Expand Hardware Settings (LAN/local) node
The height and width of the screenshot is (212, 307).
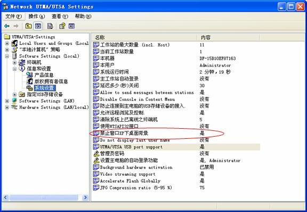(7, 107)
